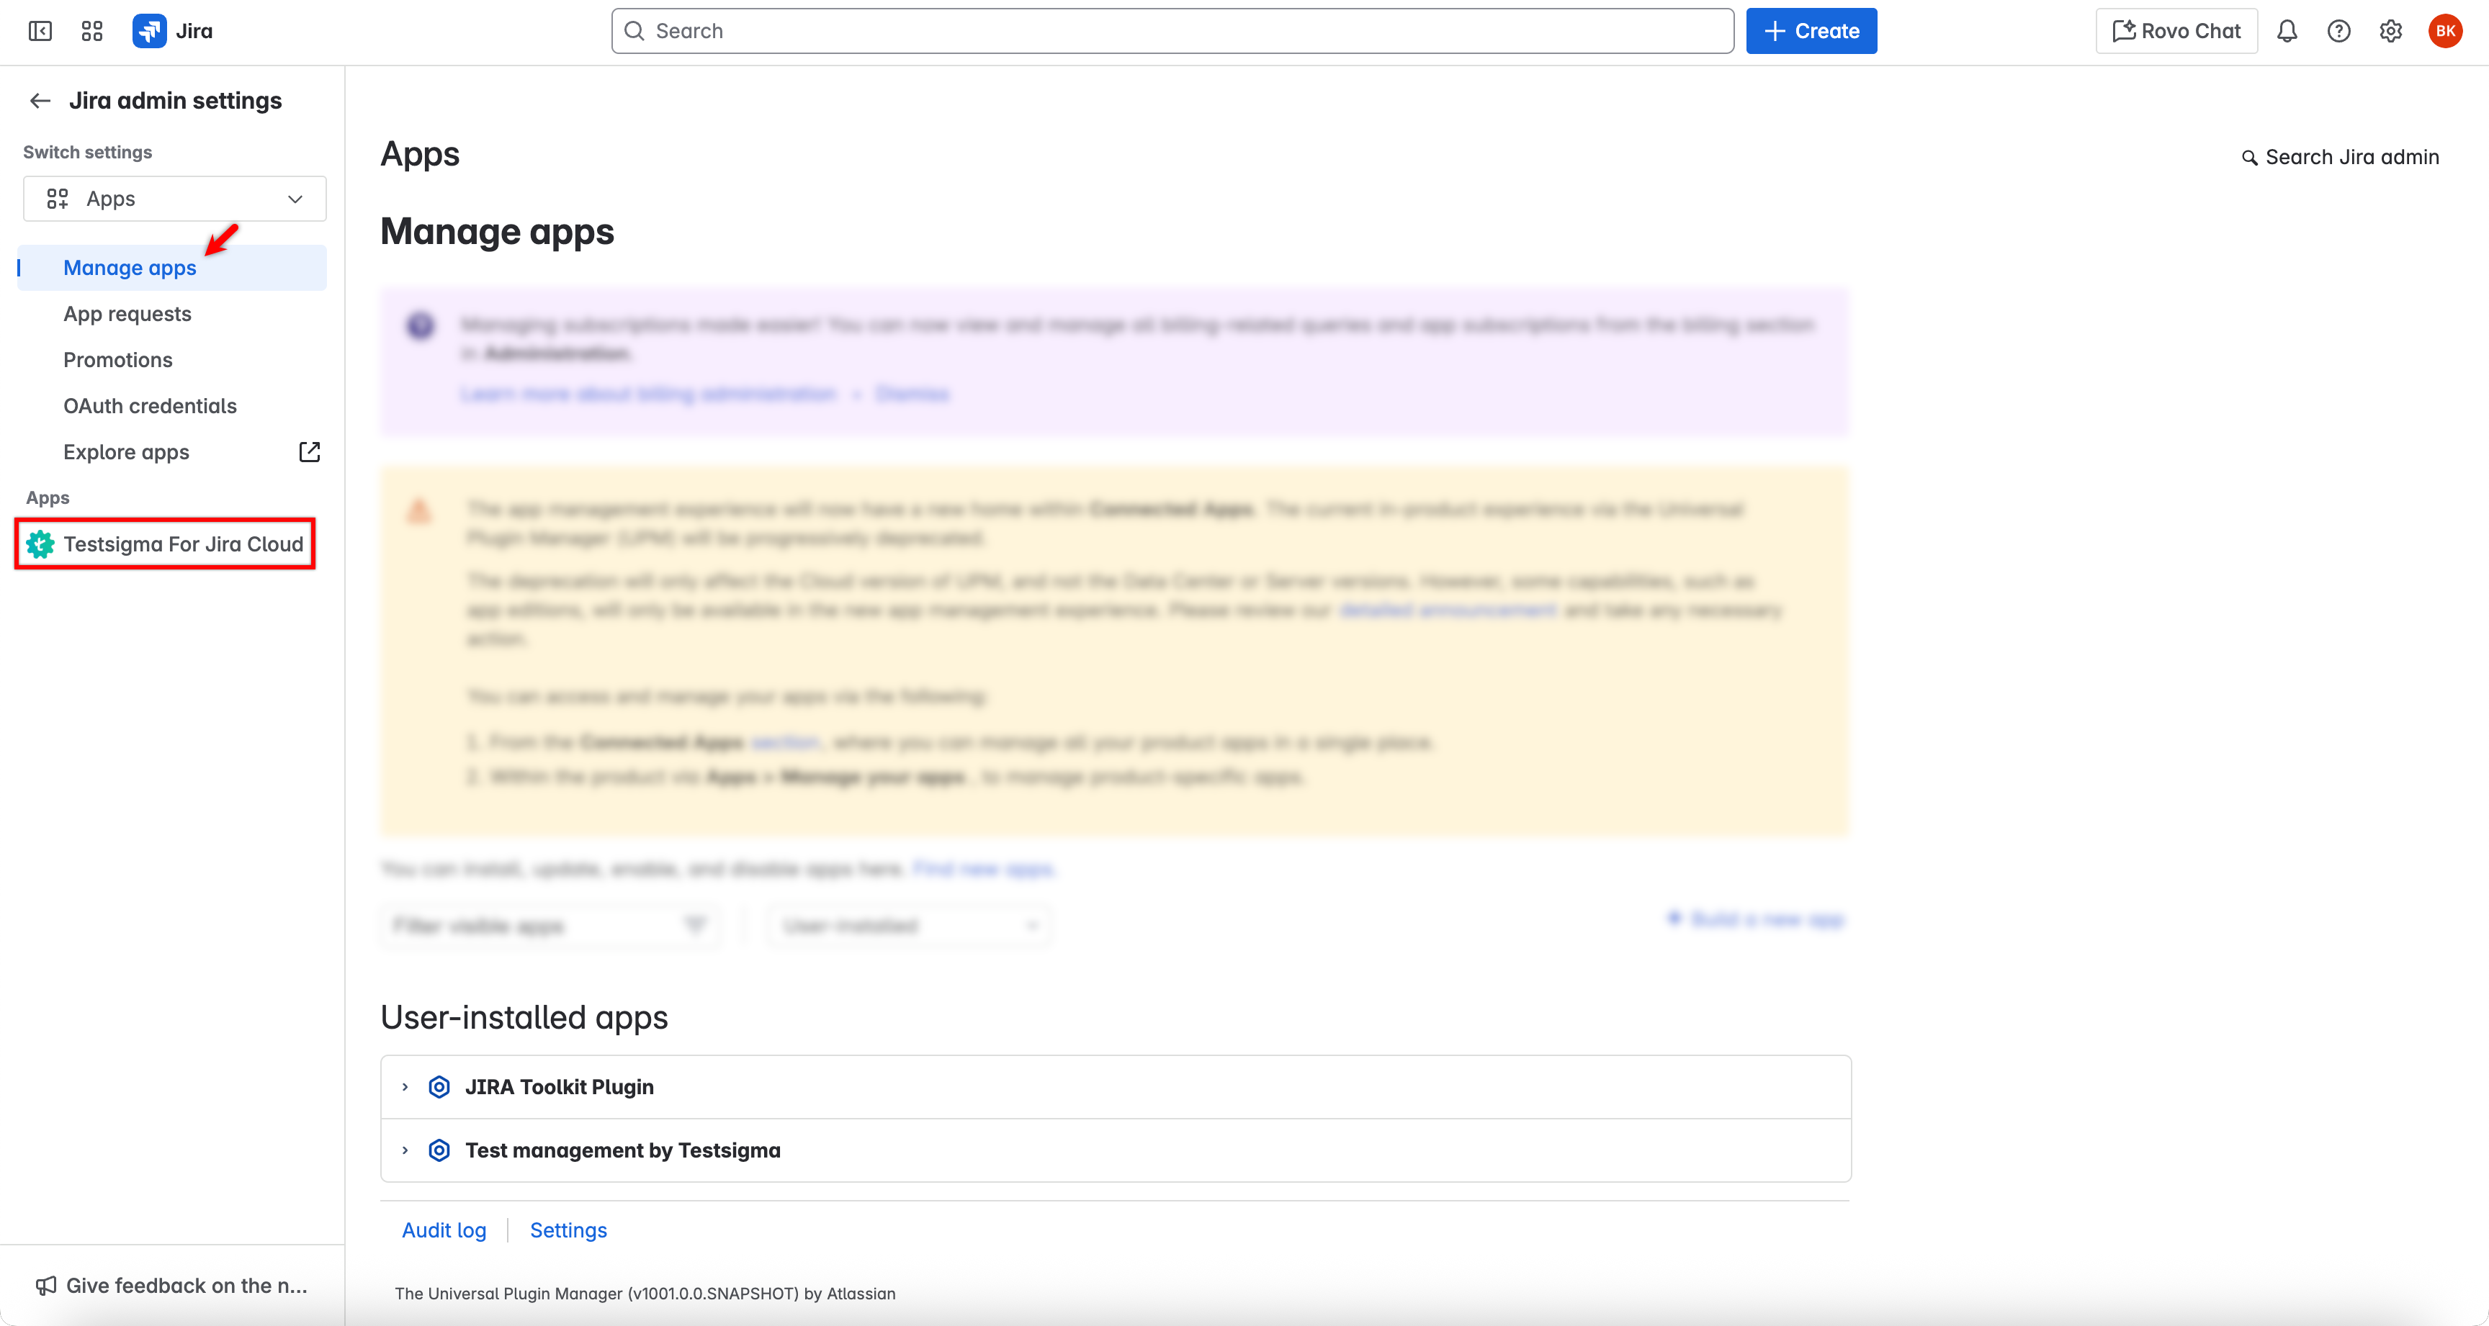Open the Audit log
2489x1326 pixels.
tap(444, 1230)
